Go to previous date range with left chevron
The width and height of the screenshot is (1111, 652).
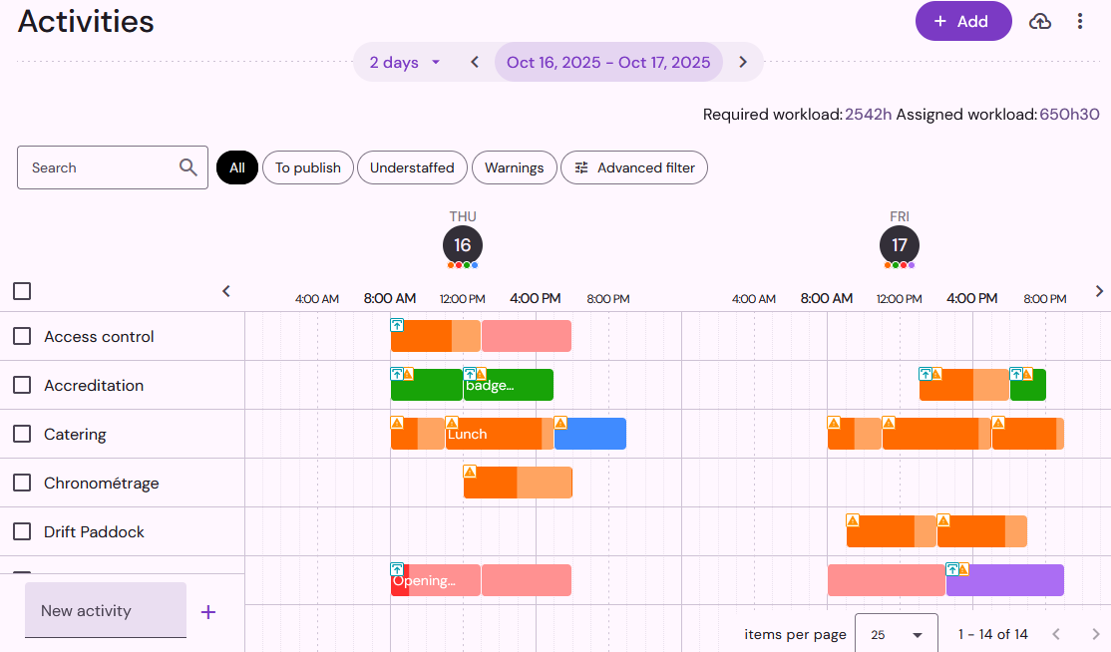tap(475, 62)
